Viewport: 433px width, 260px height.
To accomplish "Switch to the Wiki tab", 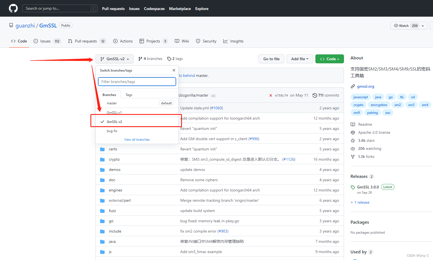I will (182, 41).
